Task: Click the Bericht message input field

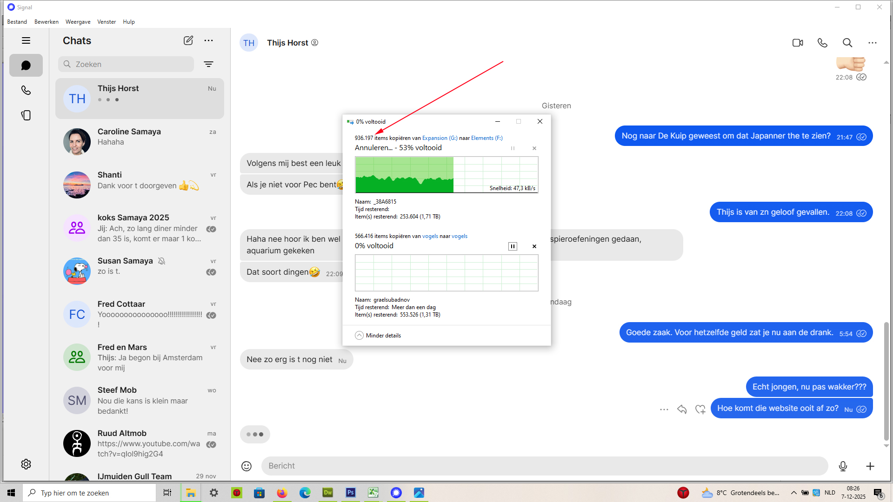Action: (544, 466)
